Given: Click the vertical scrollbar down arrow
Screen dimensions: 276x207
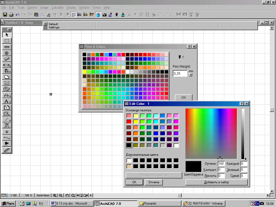Looking at the screenshot, I should pyautogui.click(x=272, y=191).
